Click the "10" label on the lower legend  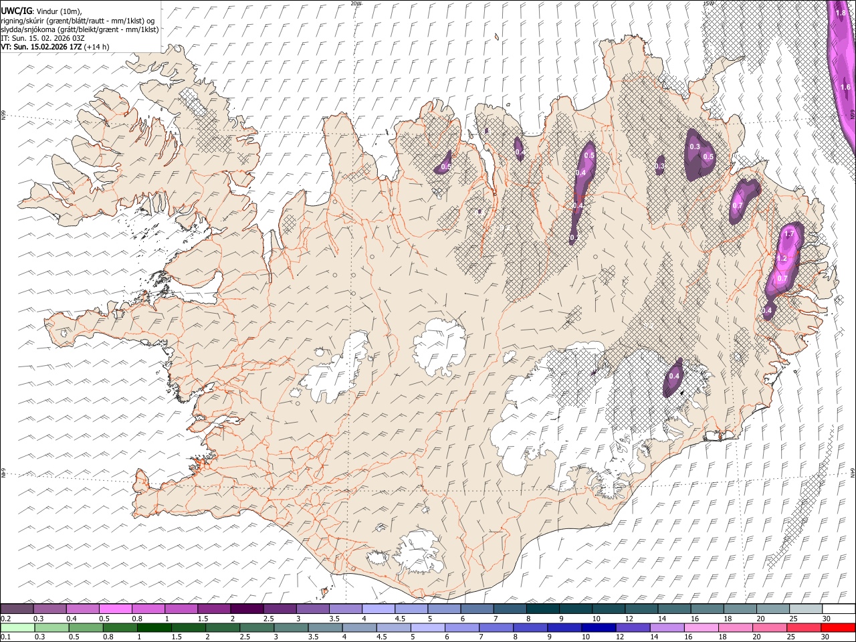point(586,637)
